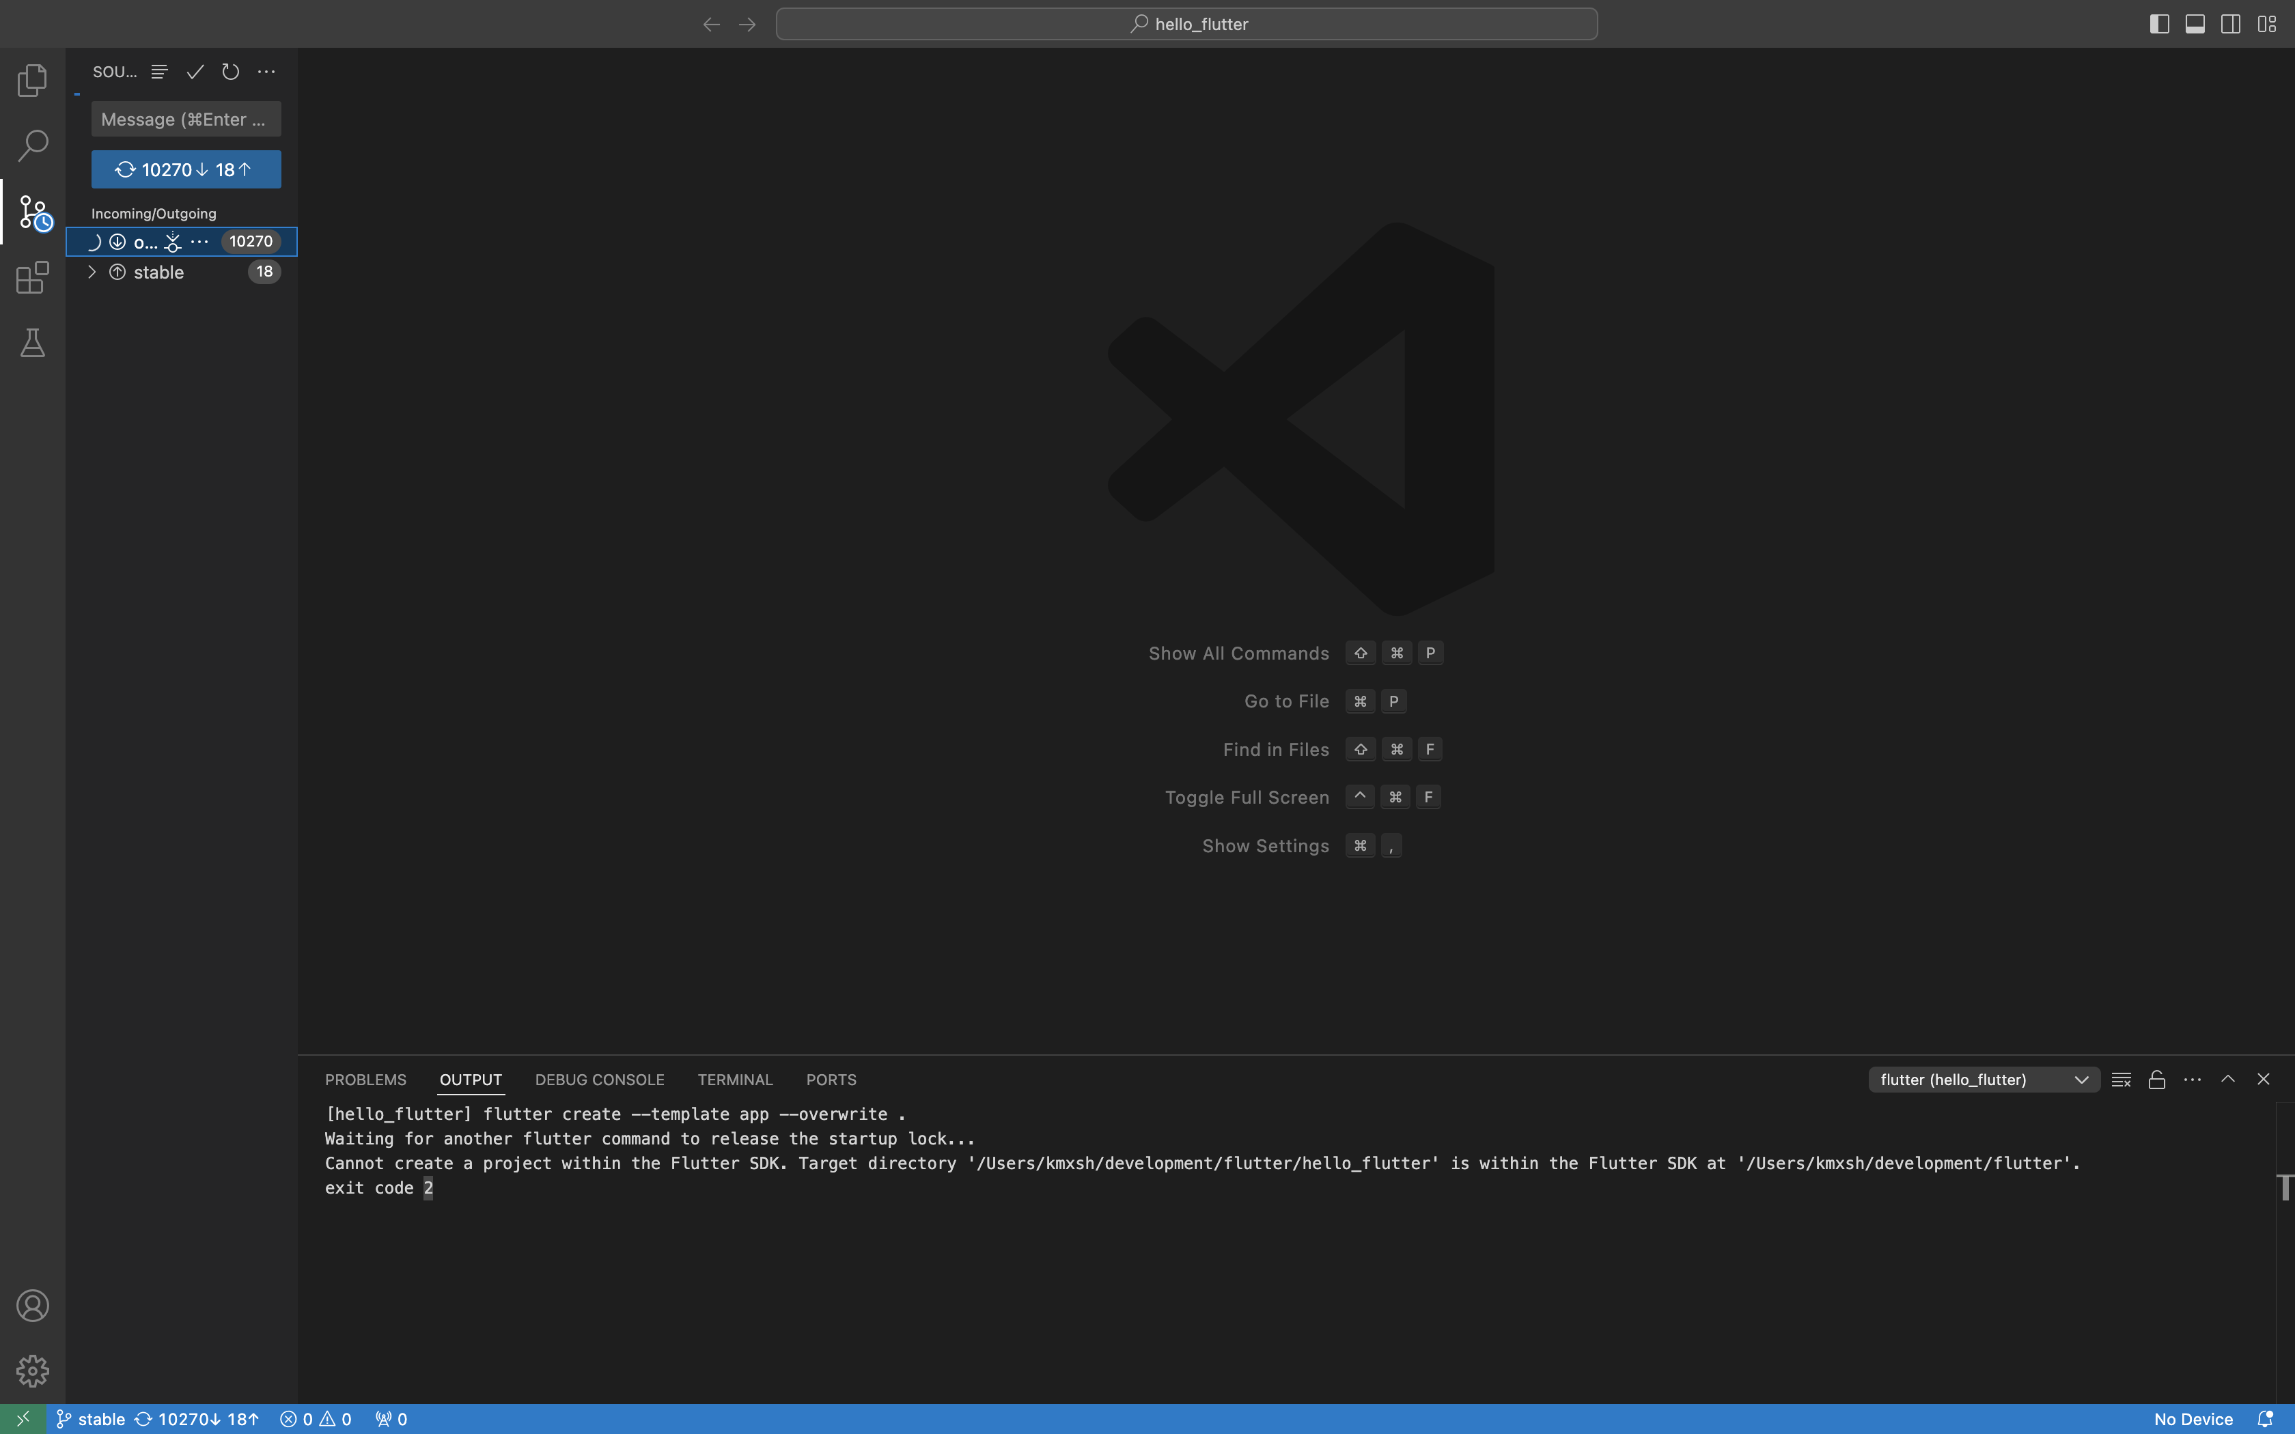The height and width of the screenshot is (1434, 2295).
Task: Open the Extensions view
Action: (32, 278)
